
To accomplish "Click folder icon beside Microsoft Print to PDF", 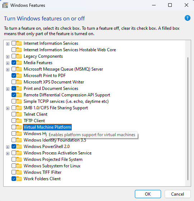I will (x=19, y=76).
